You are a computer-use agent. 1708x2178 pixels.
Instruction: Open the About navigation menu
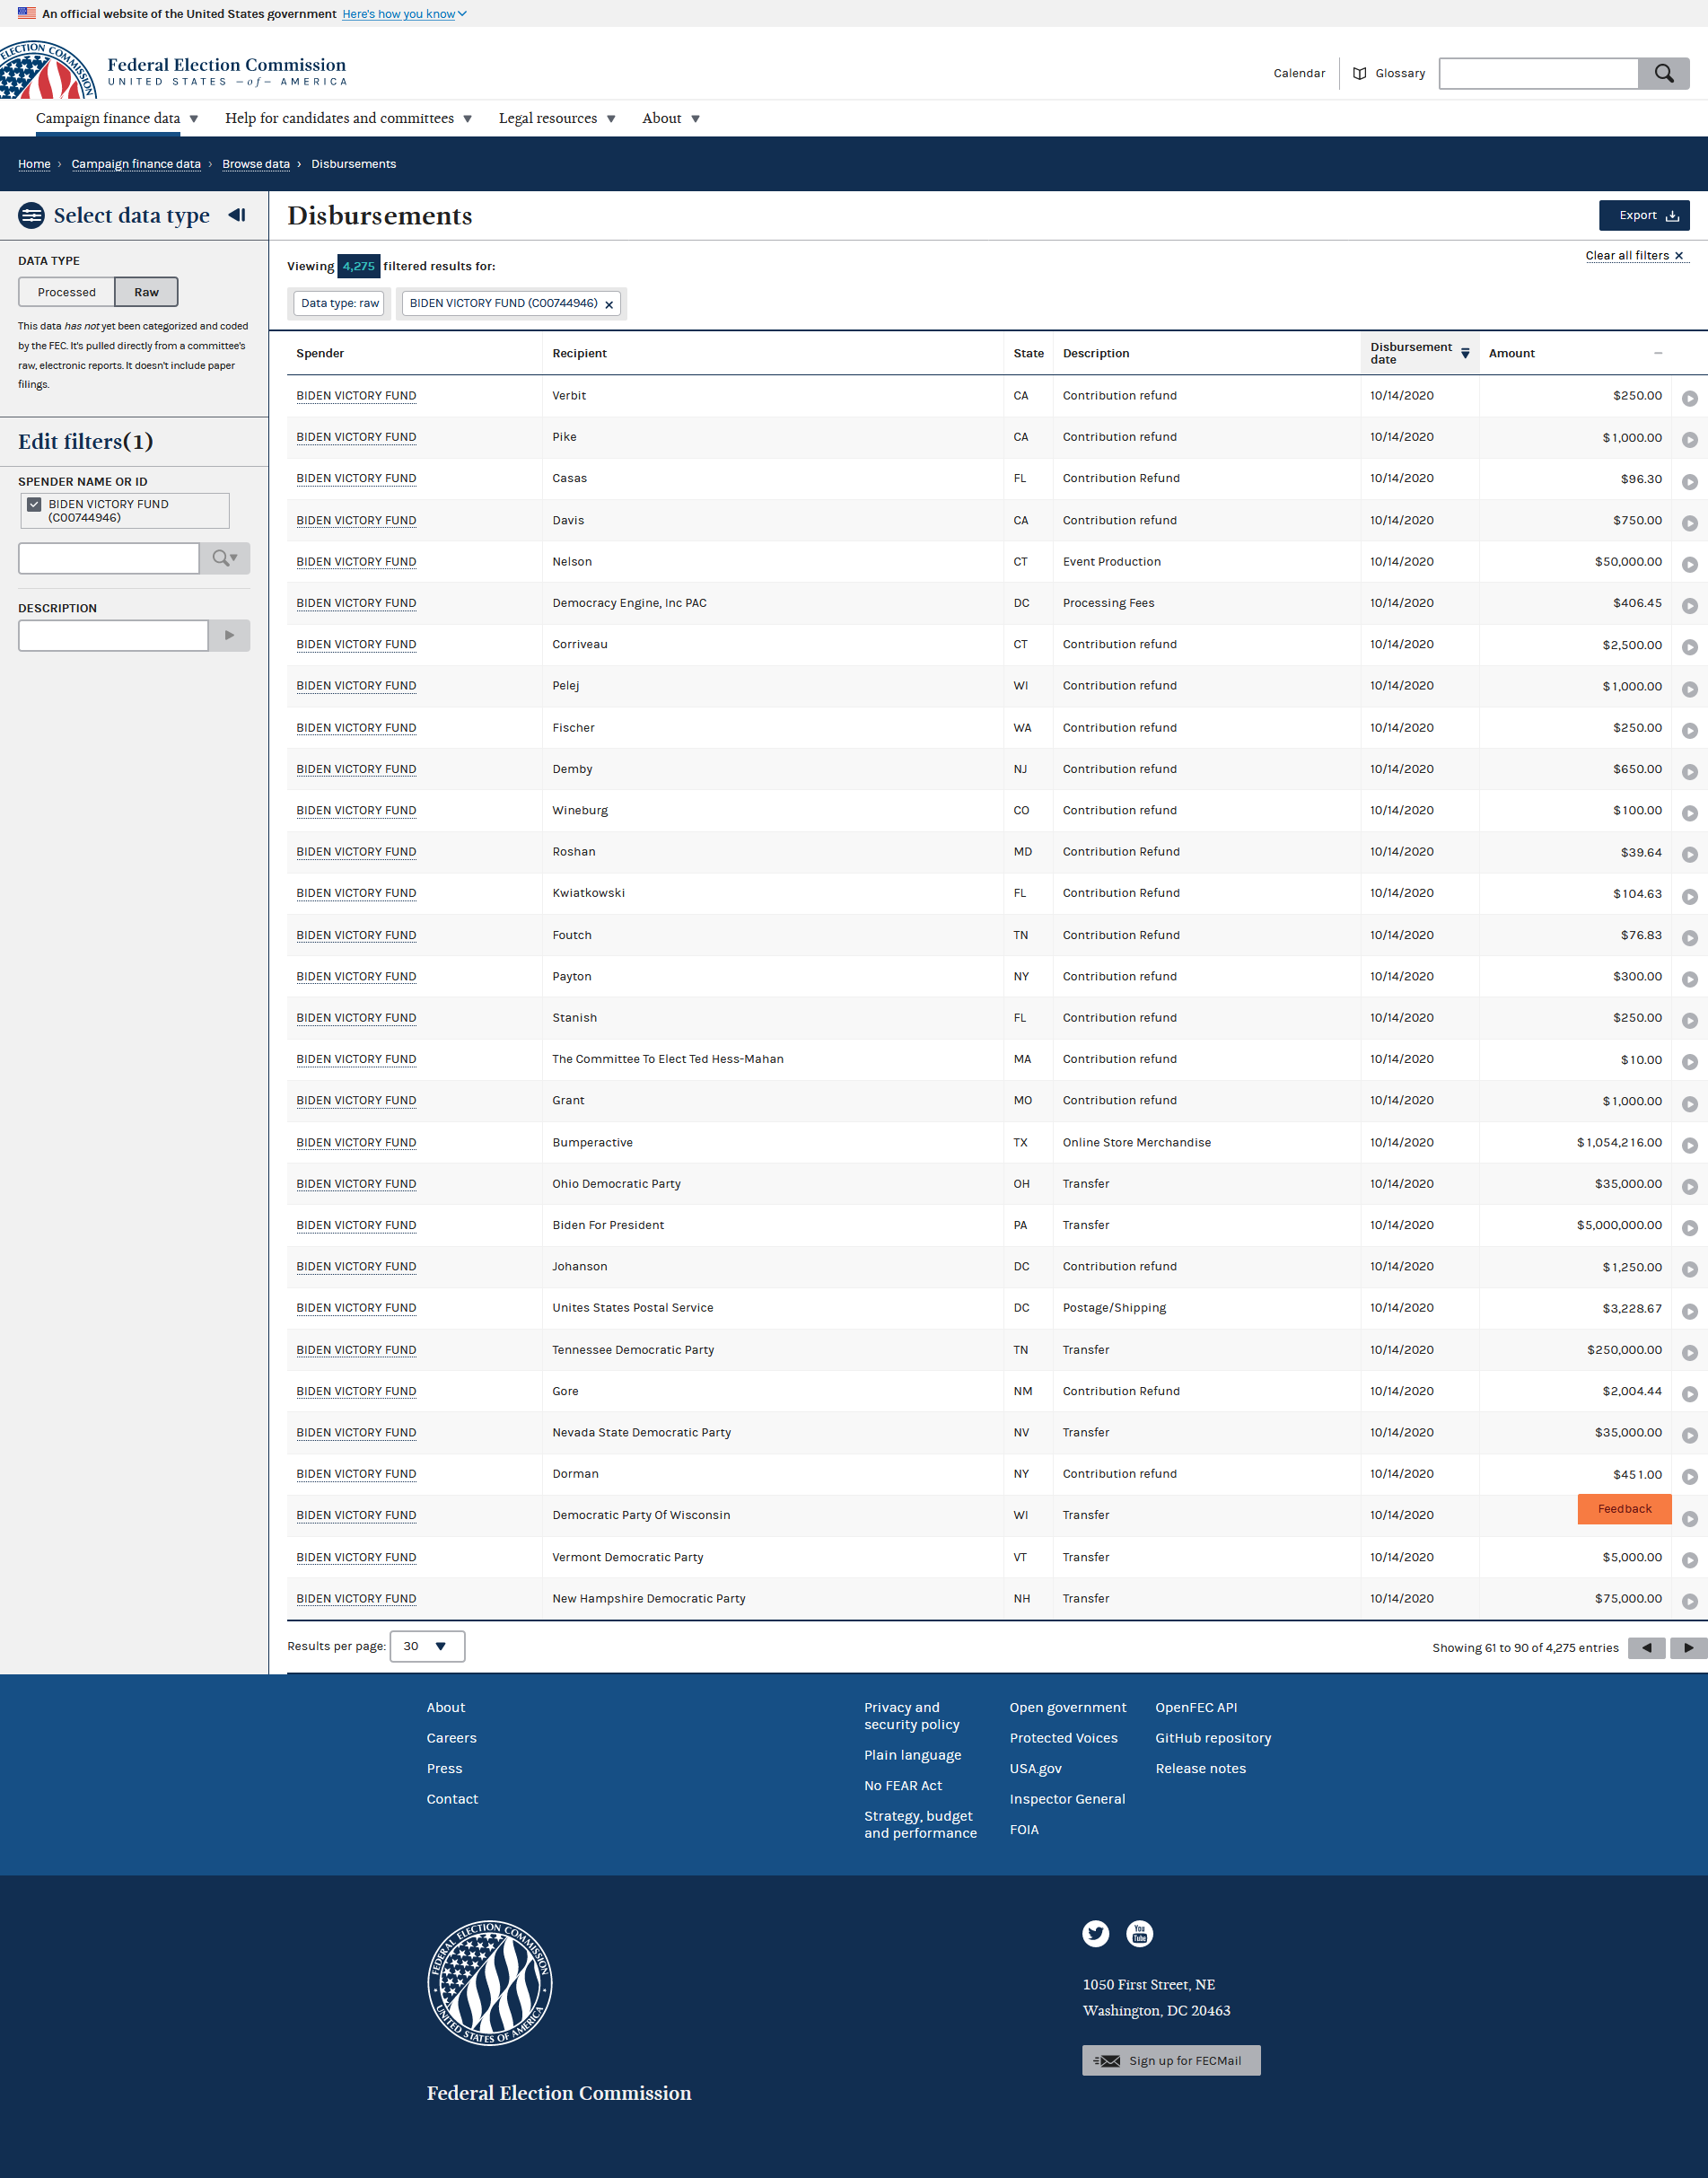pyautogui.click(x=670, y=118)
